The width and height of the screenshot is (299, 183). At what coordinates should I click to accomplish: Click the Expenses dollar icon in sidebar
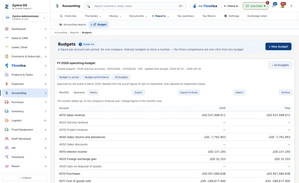(7, 84)
